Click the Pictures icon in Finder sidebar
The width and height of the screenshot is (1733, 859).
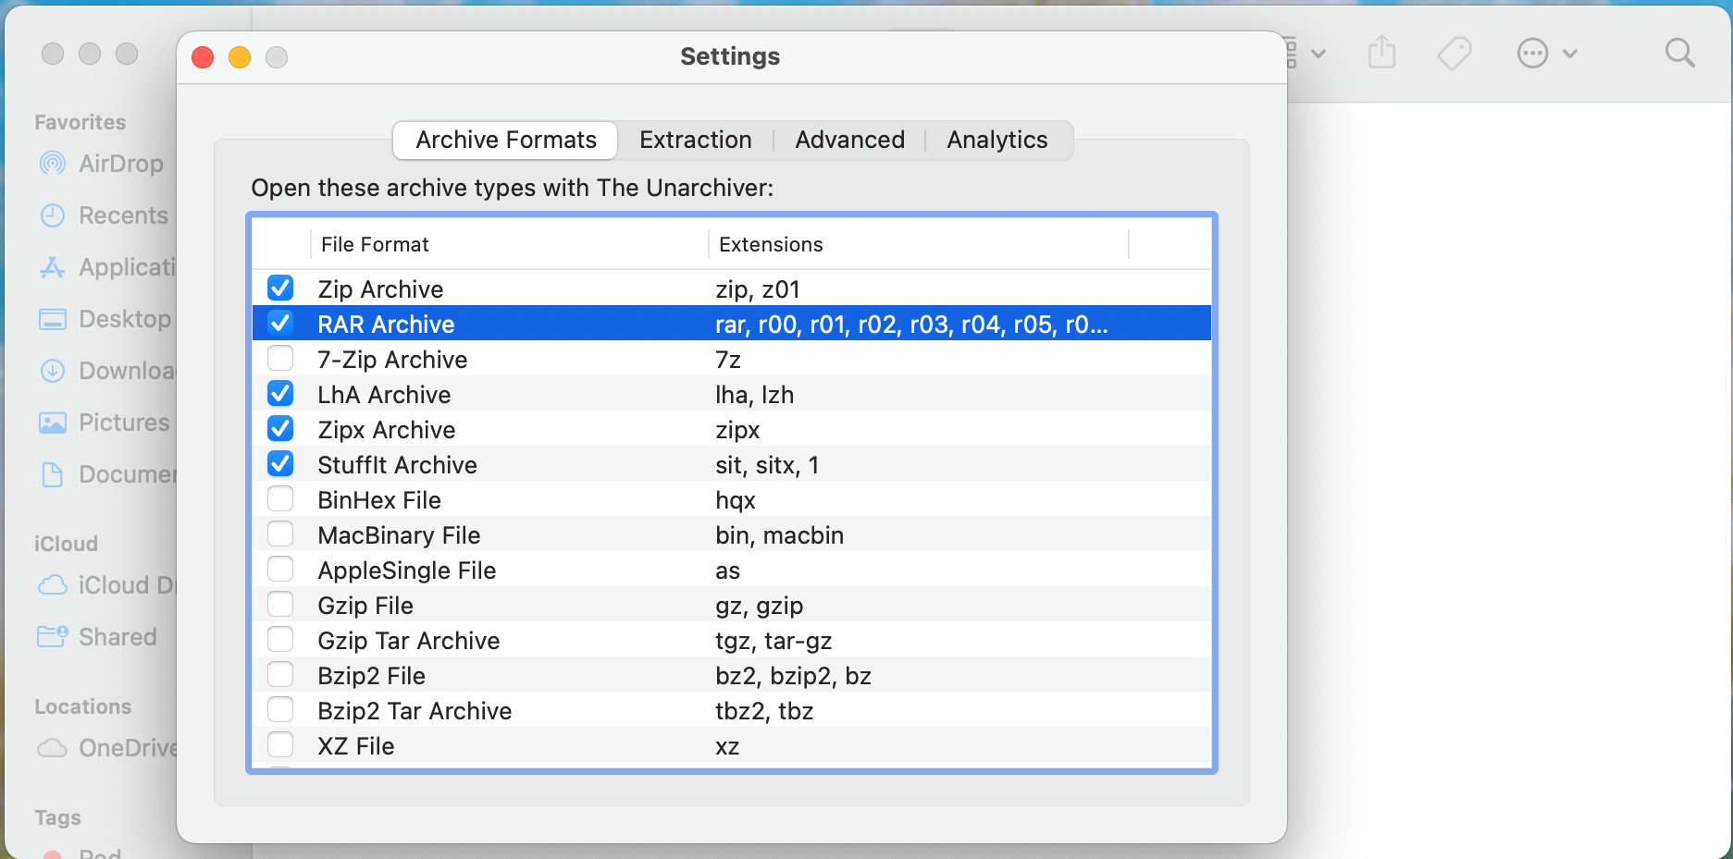coord(53,423)
